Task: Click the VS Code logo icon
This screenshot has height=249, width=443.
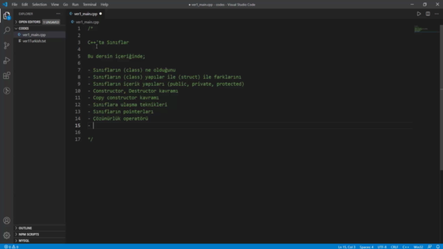Action: point(5,5)
